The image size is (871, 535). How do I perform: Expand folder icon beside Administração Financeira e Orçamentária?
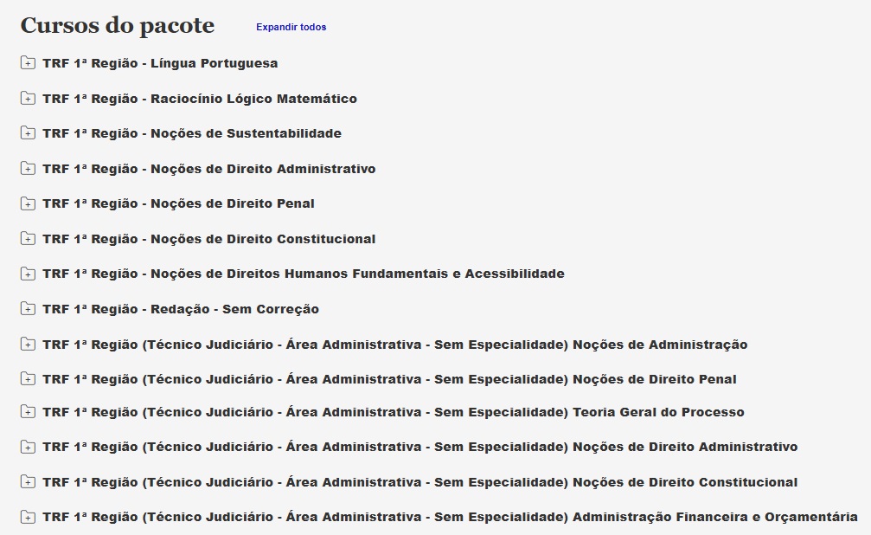pyautogui.click(x=28, y=517)
